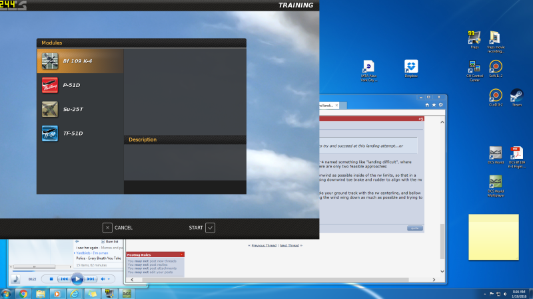Open the browser favorites star
This screenshot has width=533, height=299.
tap(434, 104)
